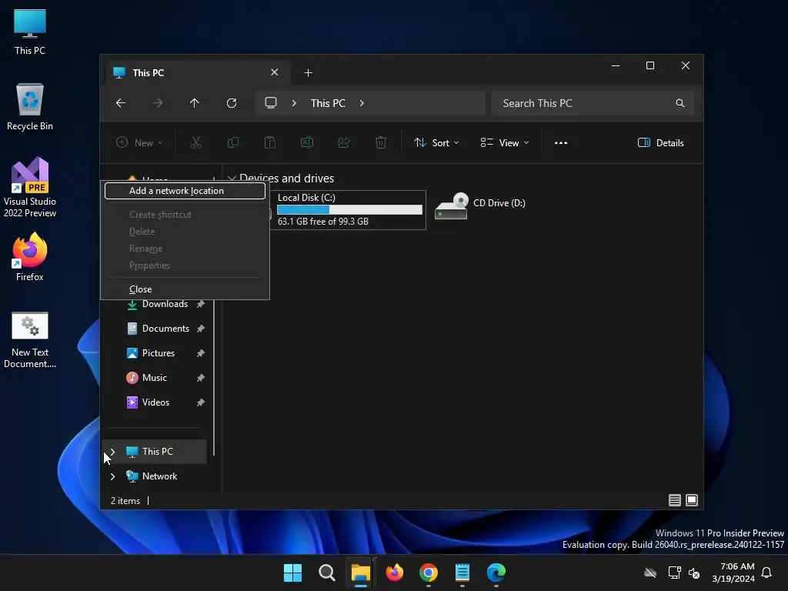Select CD Drive (D:)
Viewport: 788px width, 591px height.
click(x=480, y=205)
